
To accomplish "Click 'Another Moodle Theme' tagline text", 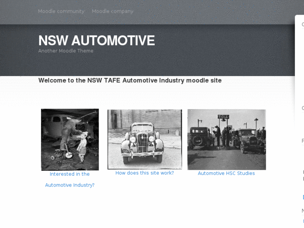I will pos(66,51).
